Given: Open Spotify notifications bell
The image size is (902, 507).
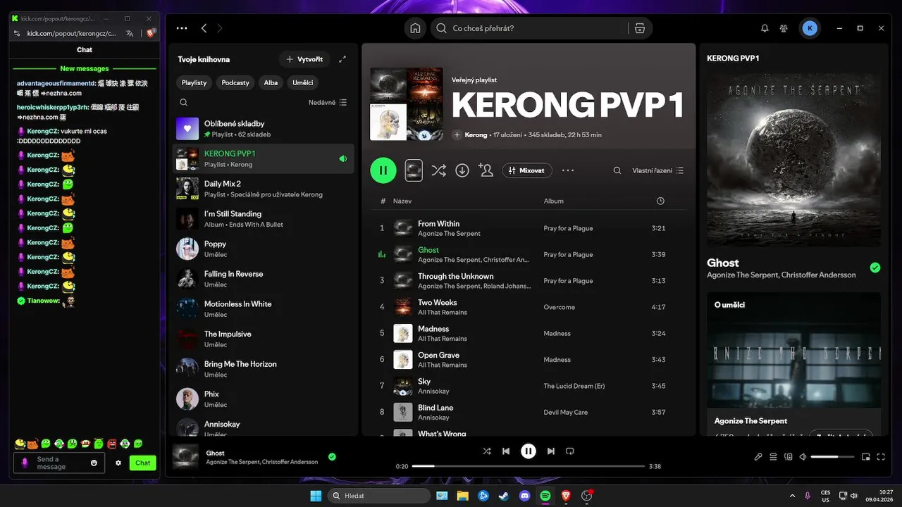Looking at the screenshot, I should tap(765, 28).
